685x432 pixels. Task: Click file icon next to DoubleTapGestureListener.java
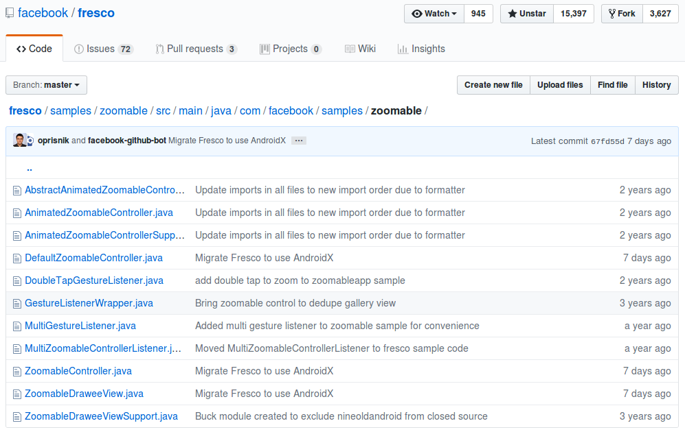tap(17, 281)
